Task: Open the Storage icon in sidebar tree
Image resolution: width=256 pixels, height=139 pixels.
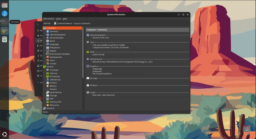Action: tap(48, 96)
